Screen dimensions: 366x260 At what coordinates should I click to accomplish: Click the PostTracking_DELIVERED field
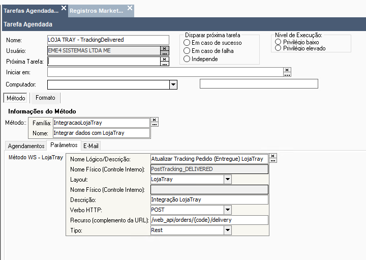(x=209, y=169)
